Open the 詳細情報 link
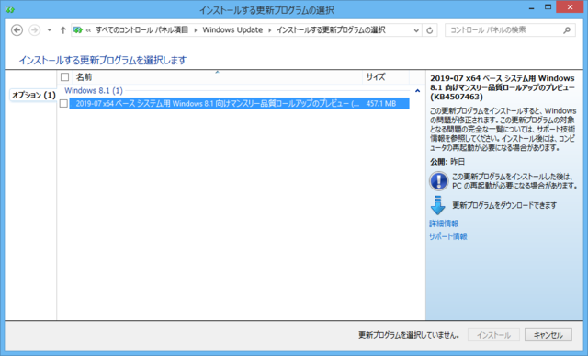 [x=444, y=224]
